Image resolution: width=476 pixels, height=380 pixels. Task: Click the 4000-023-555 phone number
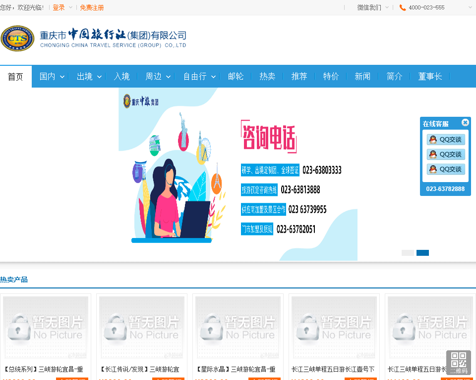pos(426,7)
